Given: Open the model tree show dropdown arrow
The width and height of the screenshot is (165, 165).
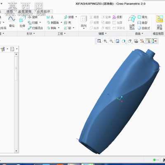Looking at the screenshot, I should tap(17, 49).
